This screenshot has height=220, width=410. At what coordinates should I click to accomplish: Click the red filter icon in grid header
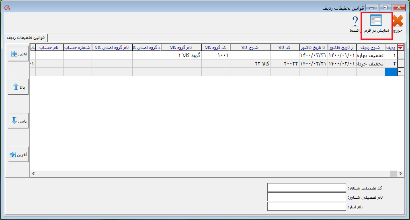tap(400, 47)
